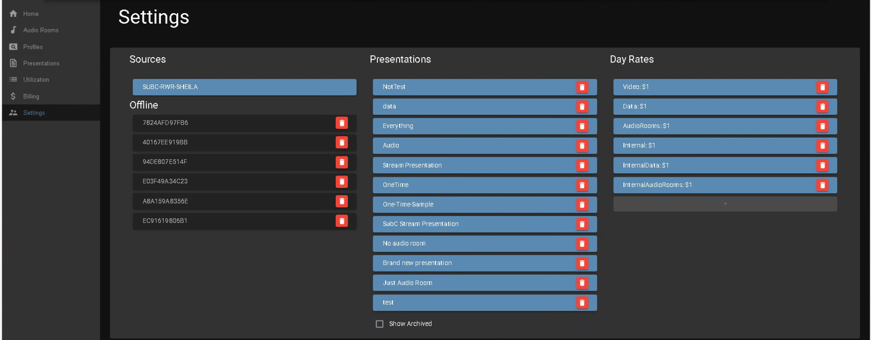This screenshot has height=340, width=871.
Task: Delete the Video: $1 day rate
Action: tap(822, 87)
